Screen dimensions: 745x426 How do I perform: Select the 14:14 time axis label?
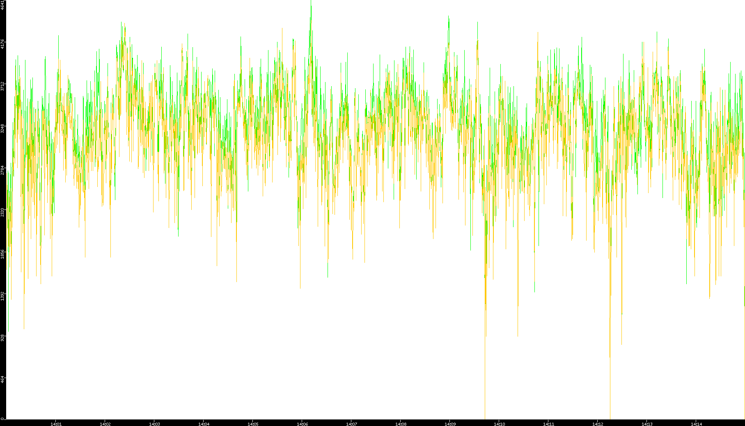point(696,424)
